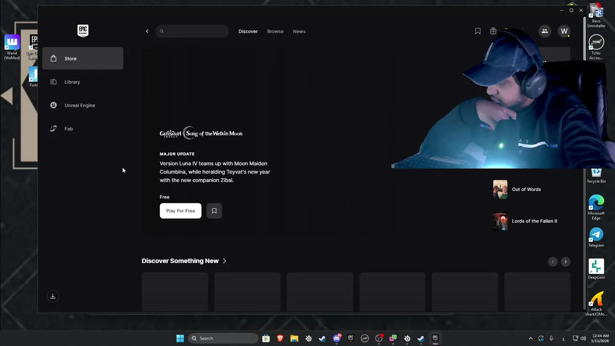
Task: Open the gift icon in header
Action: tap(493, 31)
